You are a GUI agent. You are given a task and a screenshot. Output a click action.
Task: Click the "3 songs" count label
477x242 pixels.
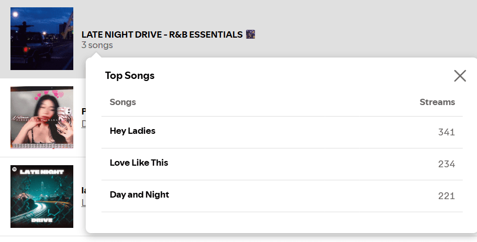(97, 45)
